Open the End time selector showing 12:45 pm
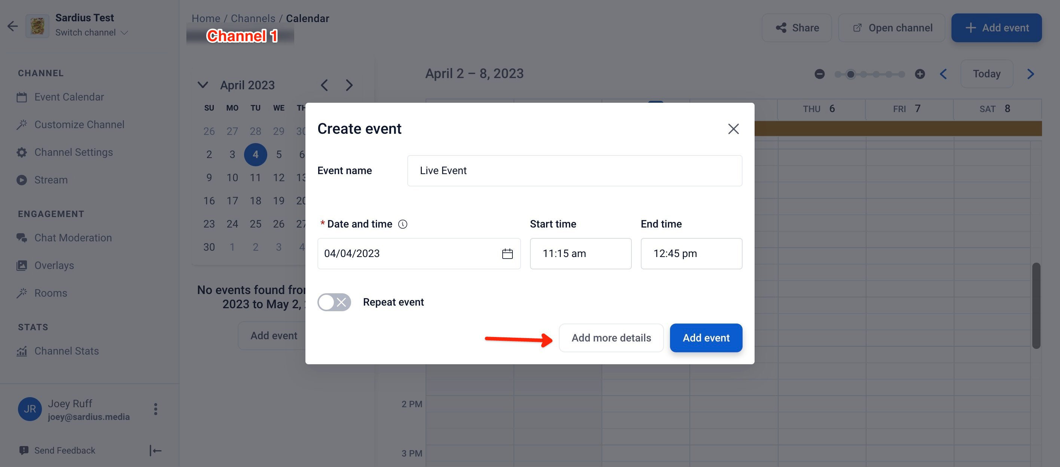 tap(691, 254)
